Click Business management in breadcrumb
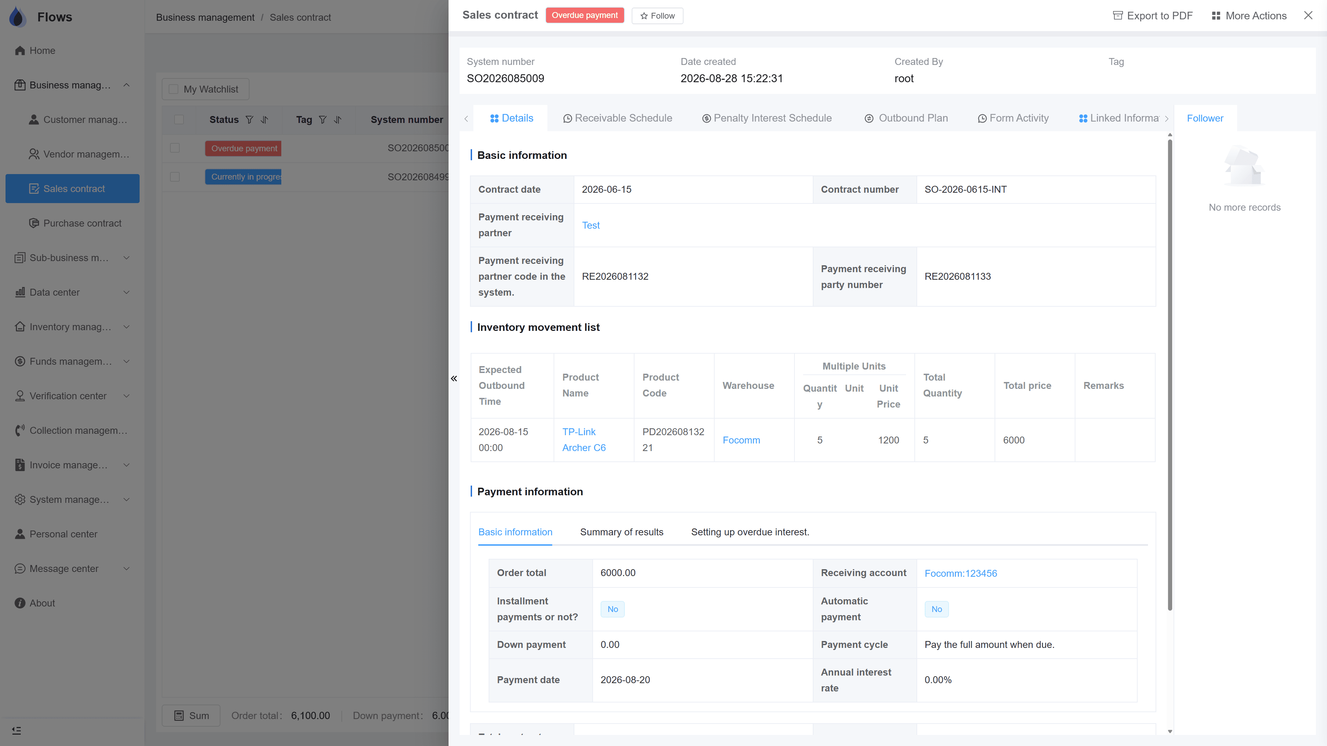The width and height of the screenshot is (1327, 746). click(x=205, y=17)
